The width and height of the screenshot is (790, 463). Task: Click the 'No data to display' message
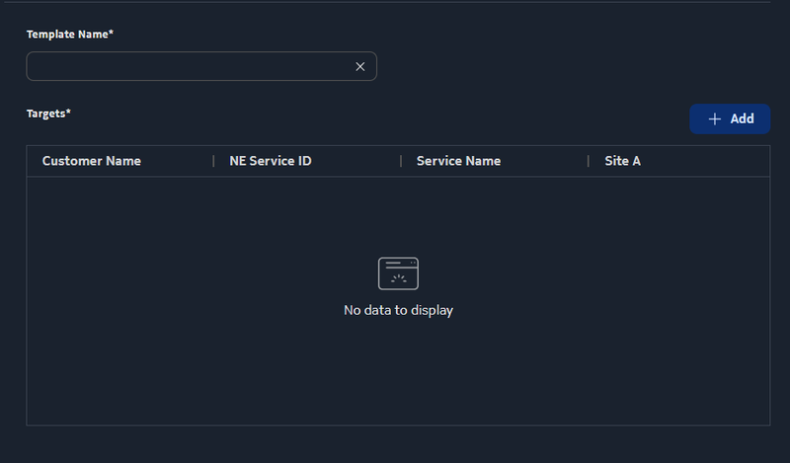(x=398, y=310)
